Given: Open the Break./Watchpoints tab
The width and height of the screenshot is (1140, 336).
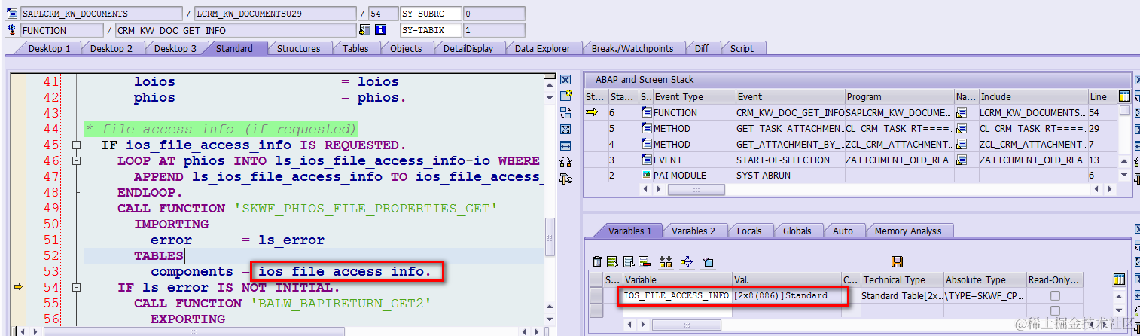Looking at the screenshot, I should [x=632, y=48].
